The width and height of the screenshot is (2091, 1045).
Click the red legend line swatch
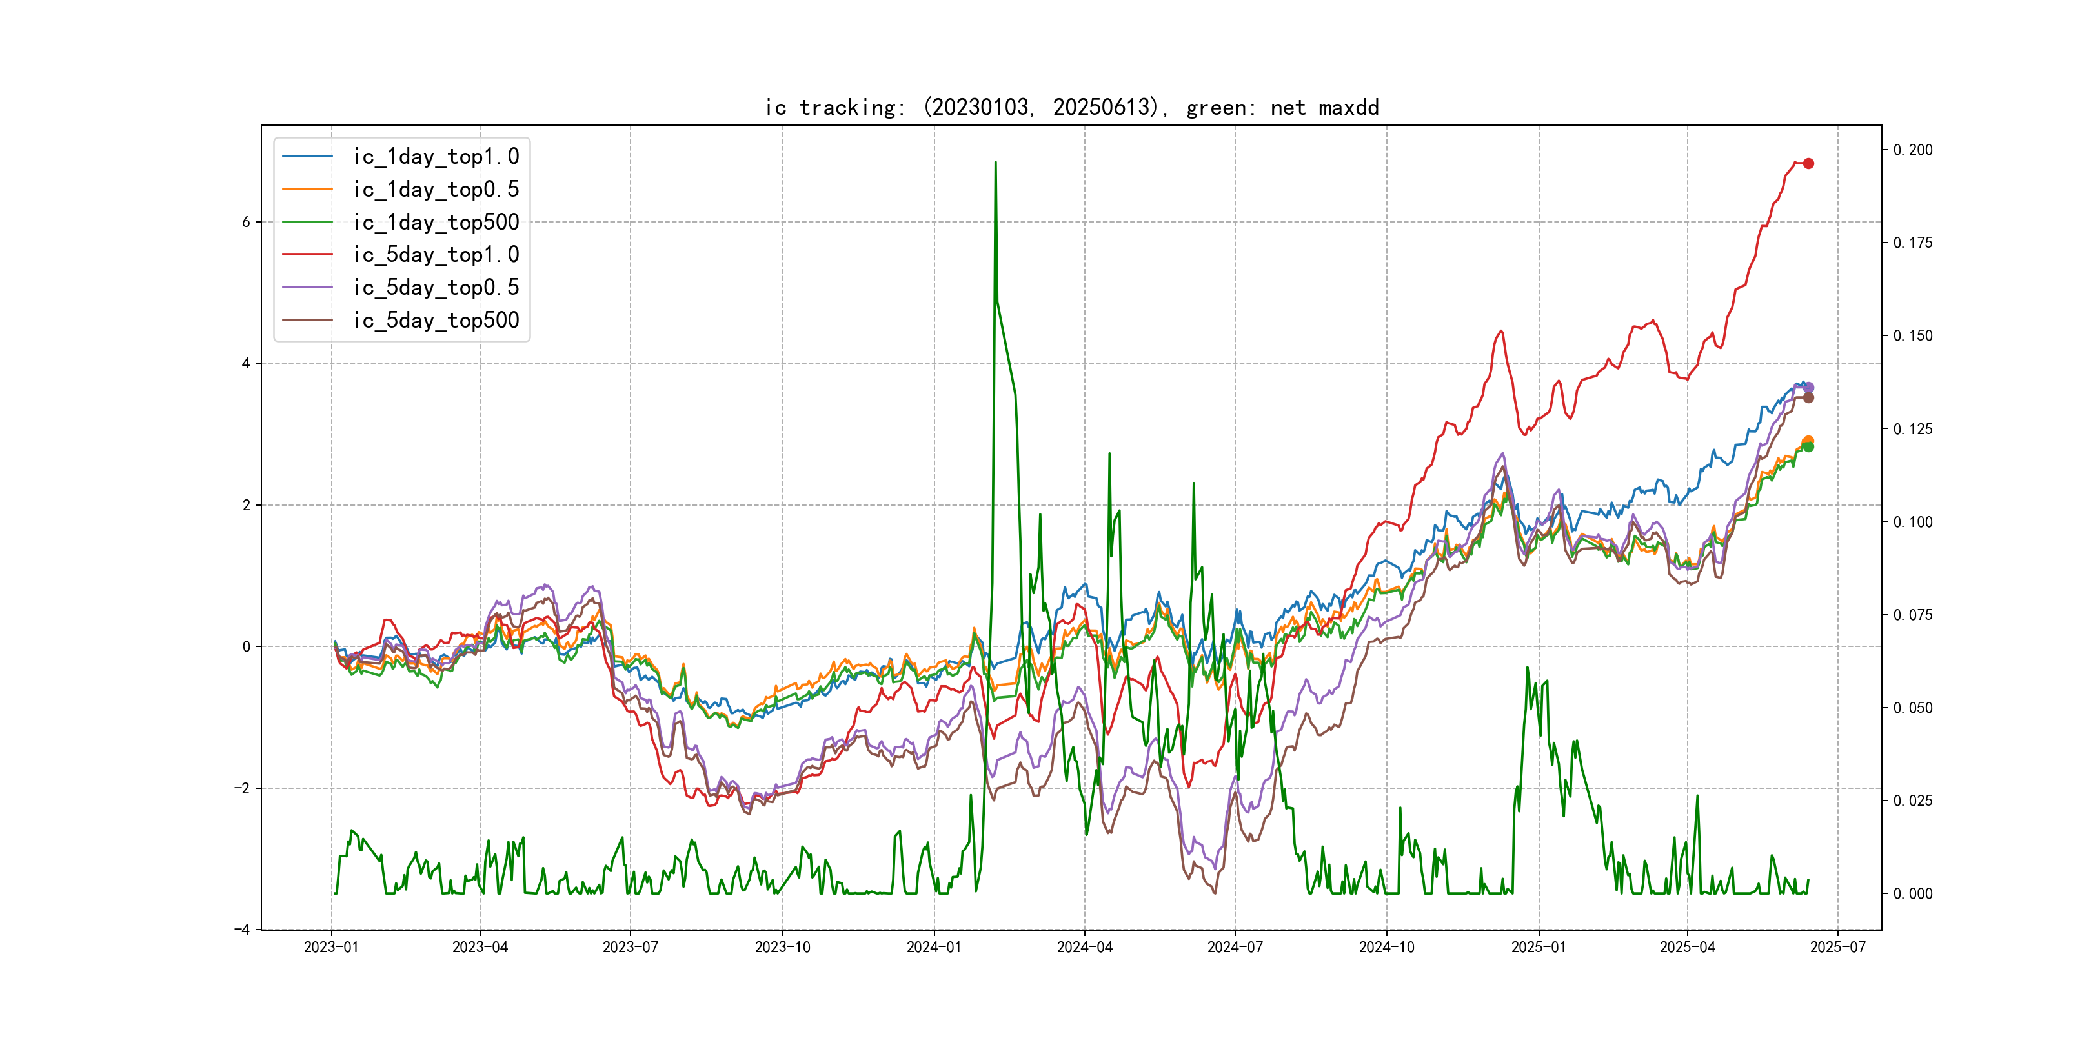pos(307,255)
